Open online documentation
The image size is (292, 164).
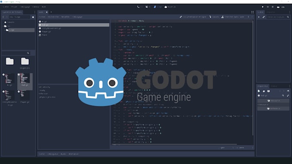coord(193,17)
